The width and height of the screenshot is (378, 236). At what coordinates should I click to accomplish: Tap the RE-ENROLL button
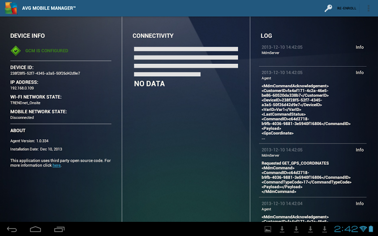click(346, 8)
